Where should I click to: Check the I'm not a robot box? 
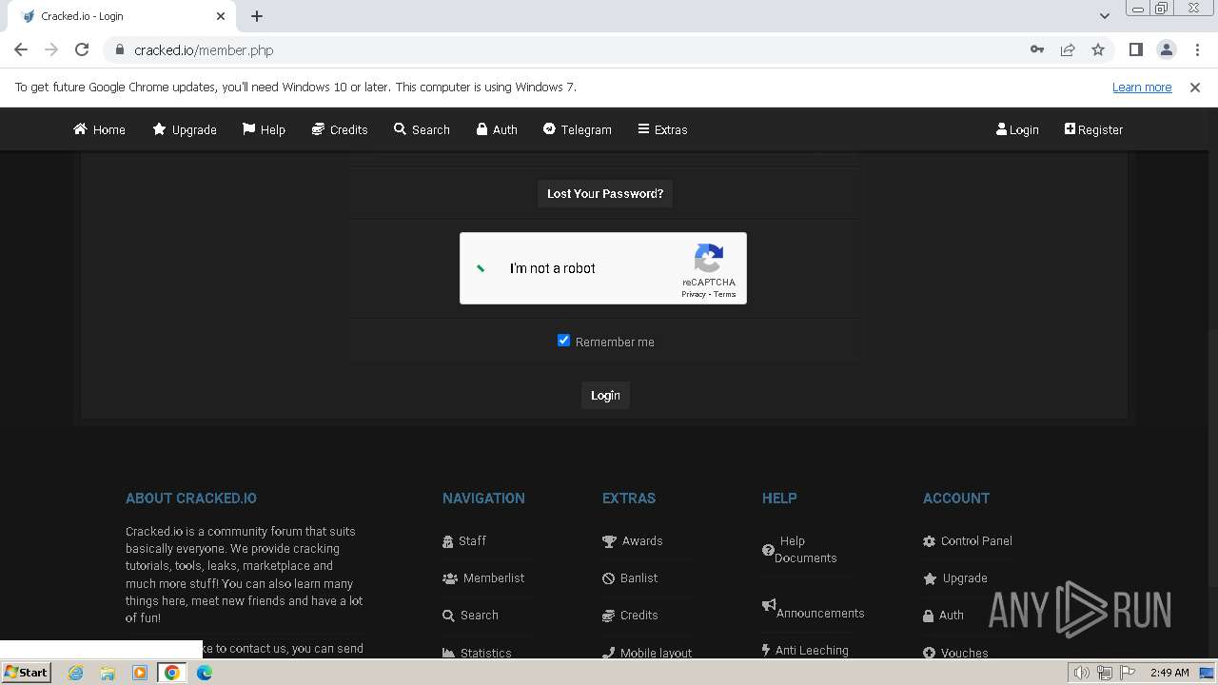point(481,268)
